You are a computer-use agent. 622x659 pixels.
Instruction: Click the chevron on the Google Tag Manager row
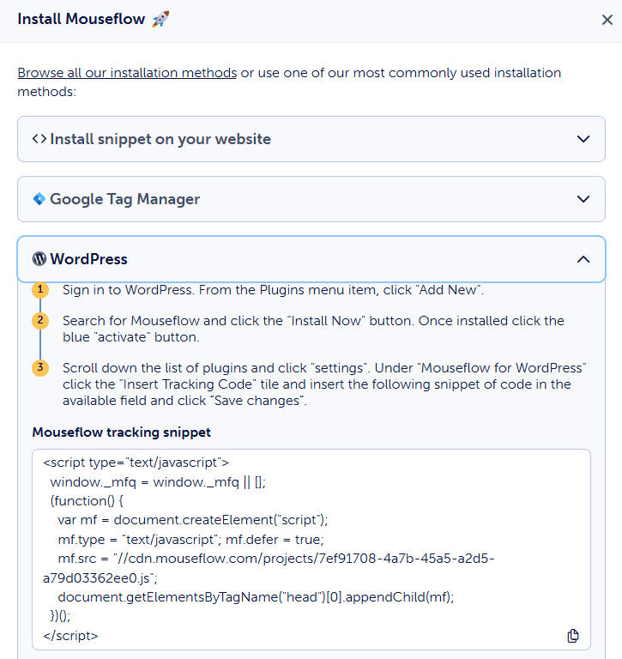[x=583, y=199]
